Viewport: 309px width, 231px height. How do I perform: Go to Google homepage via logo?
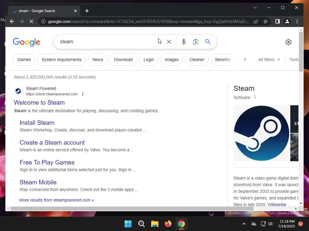[27, 42]
